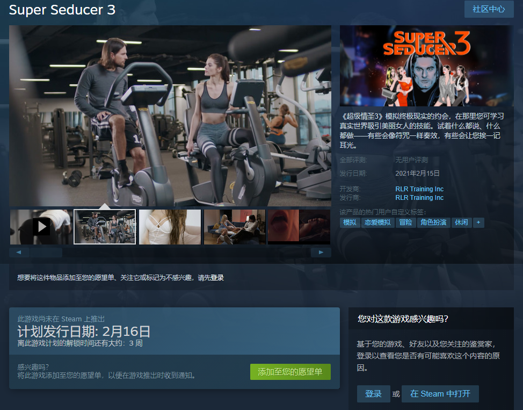The width and height of the screenshot is (523, 410).
Task: Select the 休闲 tag
Action: coord(461,222)
